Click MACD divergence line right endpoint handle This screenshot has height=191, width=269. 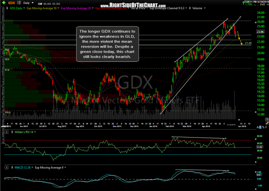click(228, 170)
